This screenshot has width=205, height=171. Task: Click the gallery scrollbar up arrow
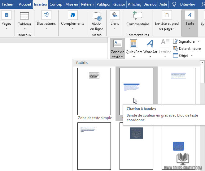(202, 63)
